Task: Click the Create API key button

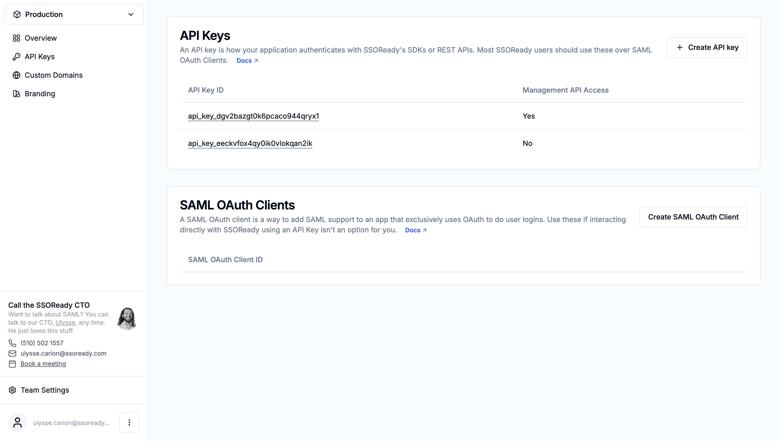Action: [x=707, y=47]
